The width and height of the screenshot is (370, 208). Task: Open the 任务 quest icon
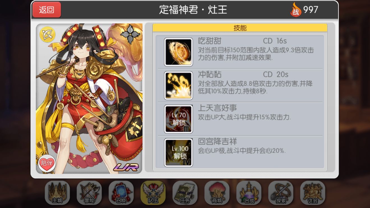(x=185, y=193)
